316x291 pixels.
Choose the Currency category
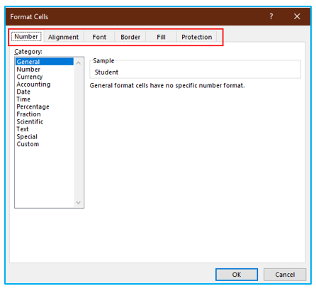click(45, 77)
